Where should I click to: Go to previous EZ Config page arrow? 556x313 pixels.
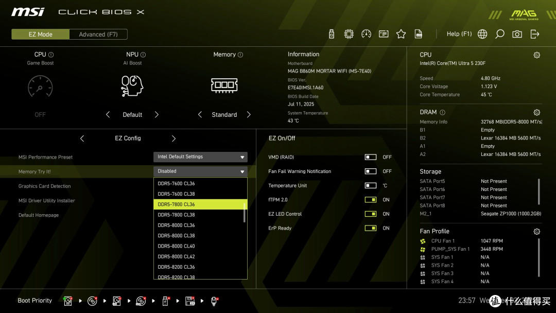pos(82,138)
